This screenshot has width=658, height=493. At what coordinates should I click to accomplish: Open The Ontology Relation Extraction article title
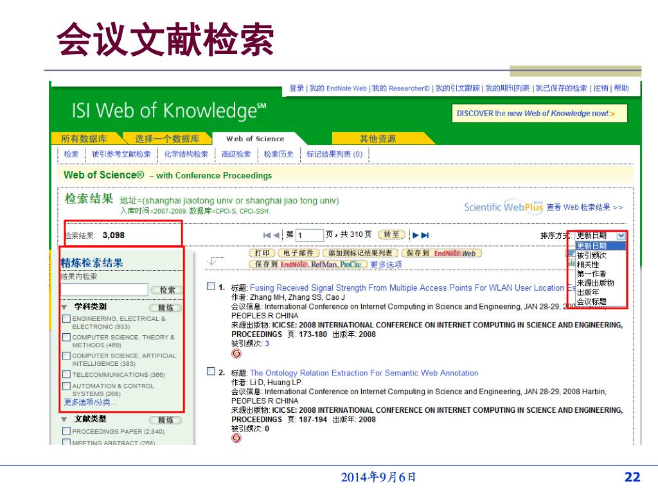(x=364, y=373)
